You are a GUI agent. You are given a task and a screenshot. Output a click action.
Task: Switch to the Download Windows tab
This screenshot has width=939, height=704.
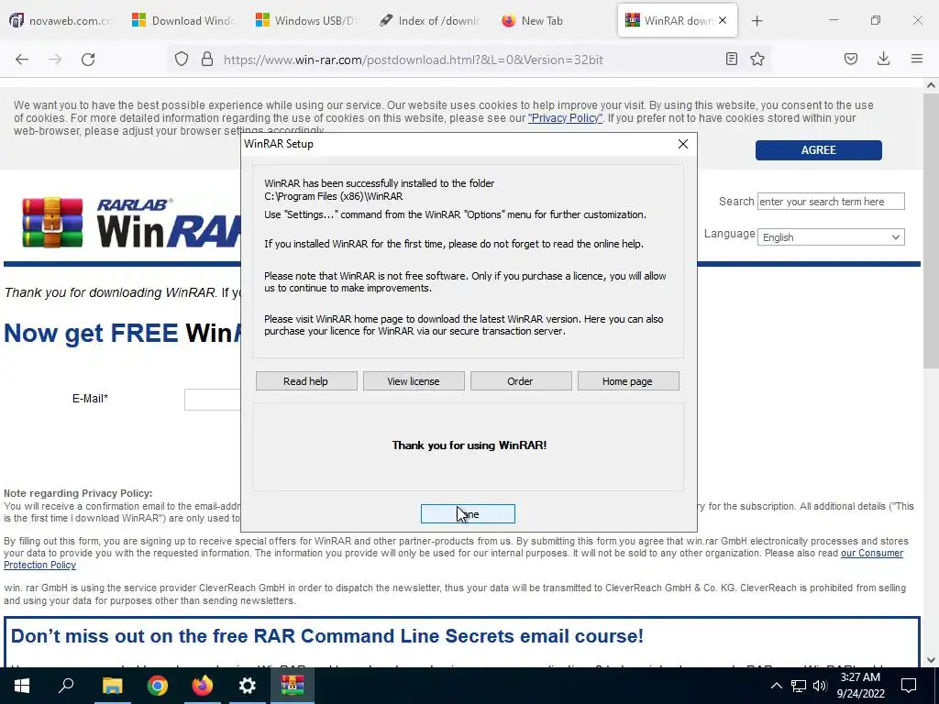coord(182,20)
